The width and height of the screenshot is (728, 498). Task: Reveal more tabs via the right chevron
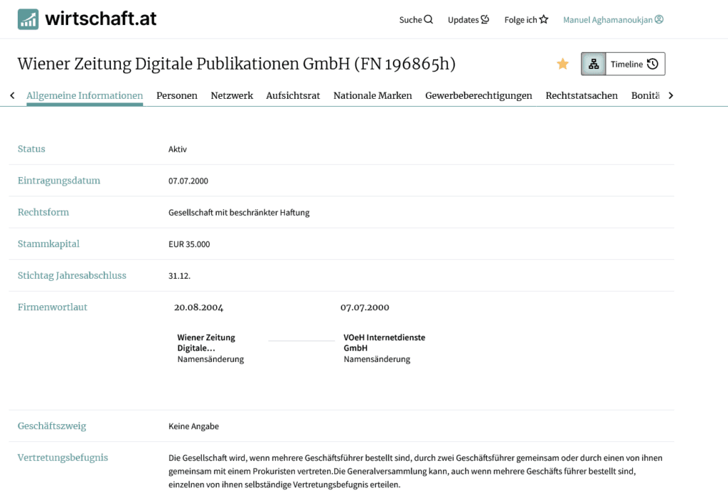tap(670, 95)
